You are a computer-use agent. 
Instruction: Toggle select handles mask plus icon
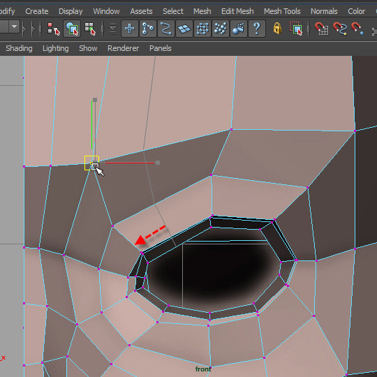point(130,29)
